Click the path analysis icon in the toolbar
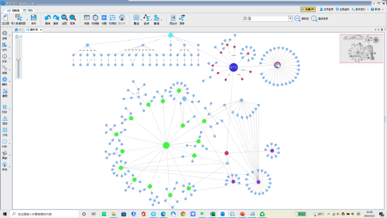387x218 pixels. coord(156,18)
